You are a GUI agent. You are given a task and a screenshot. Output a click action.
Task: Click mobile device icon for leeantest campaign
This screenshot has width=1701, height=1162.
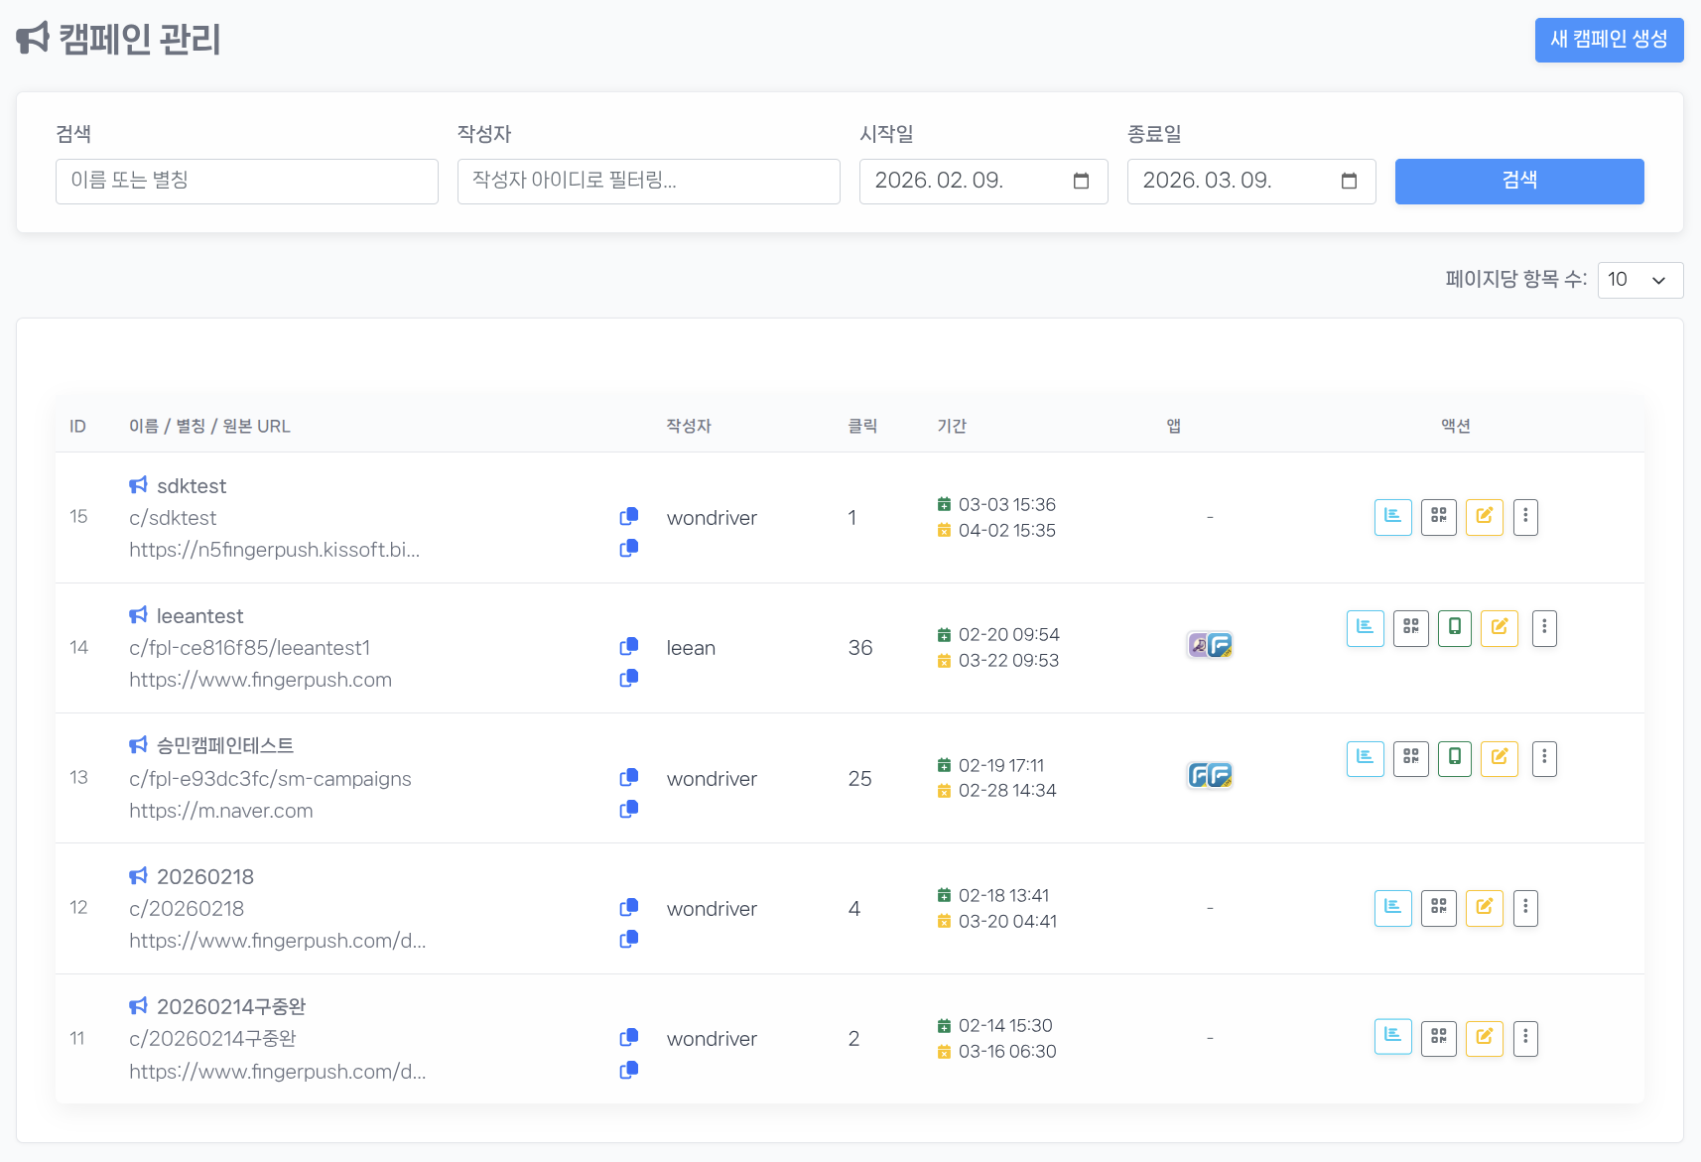(1454, 628)
